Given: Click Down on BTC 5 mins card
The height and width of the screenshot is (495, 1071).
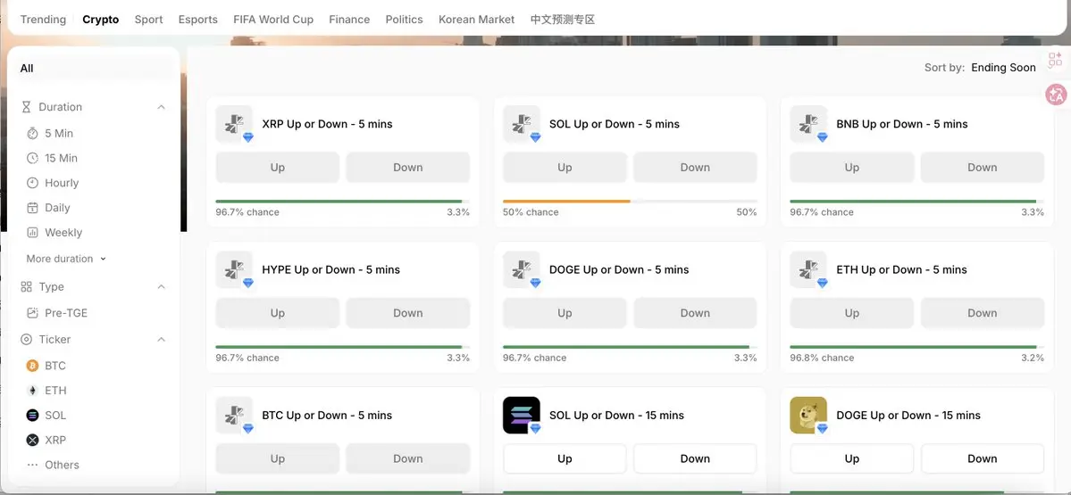Looking at the screenshot, I should coord(408,458).
